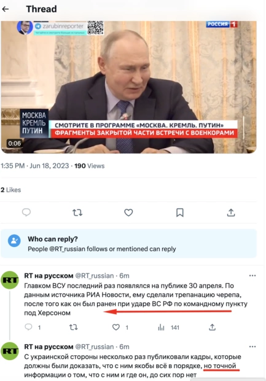266x381 pixels.
Task: Bookmark the main video tweet
Action: pyautogui.click(x=180, y=213)
